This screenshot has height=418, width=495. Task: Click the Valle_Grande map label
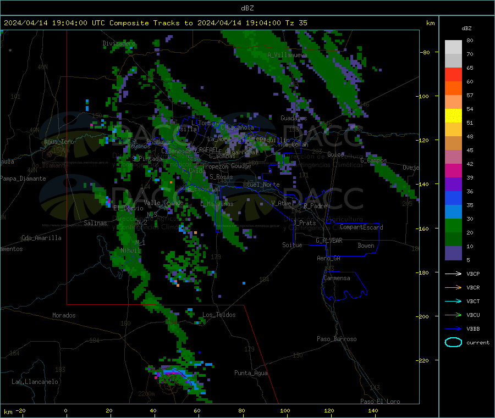[x=163, y=202]
